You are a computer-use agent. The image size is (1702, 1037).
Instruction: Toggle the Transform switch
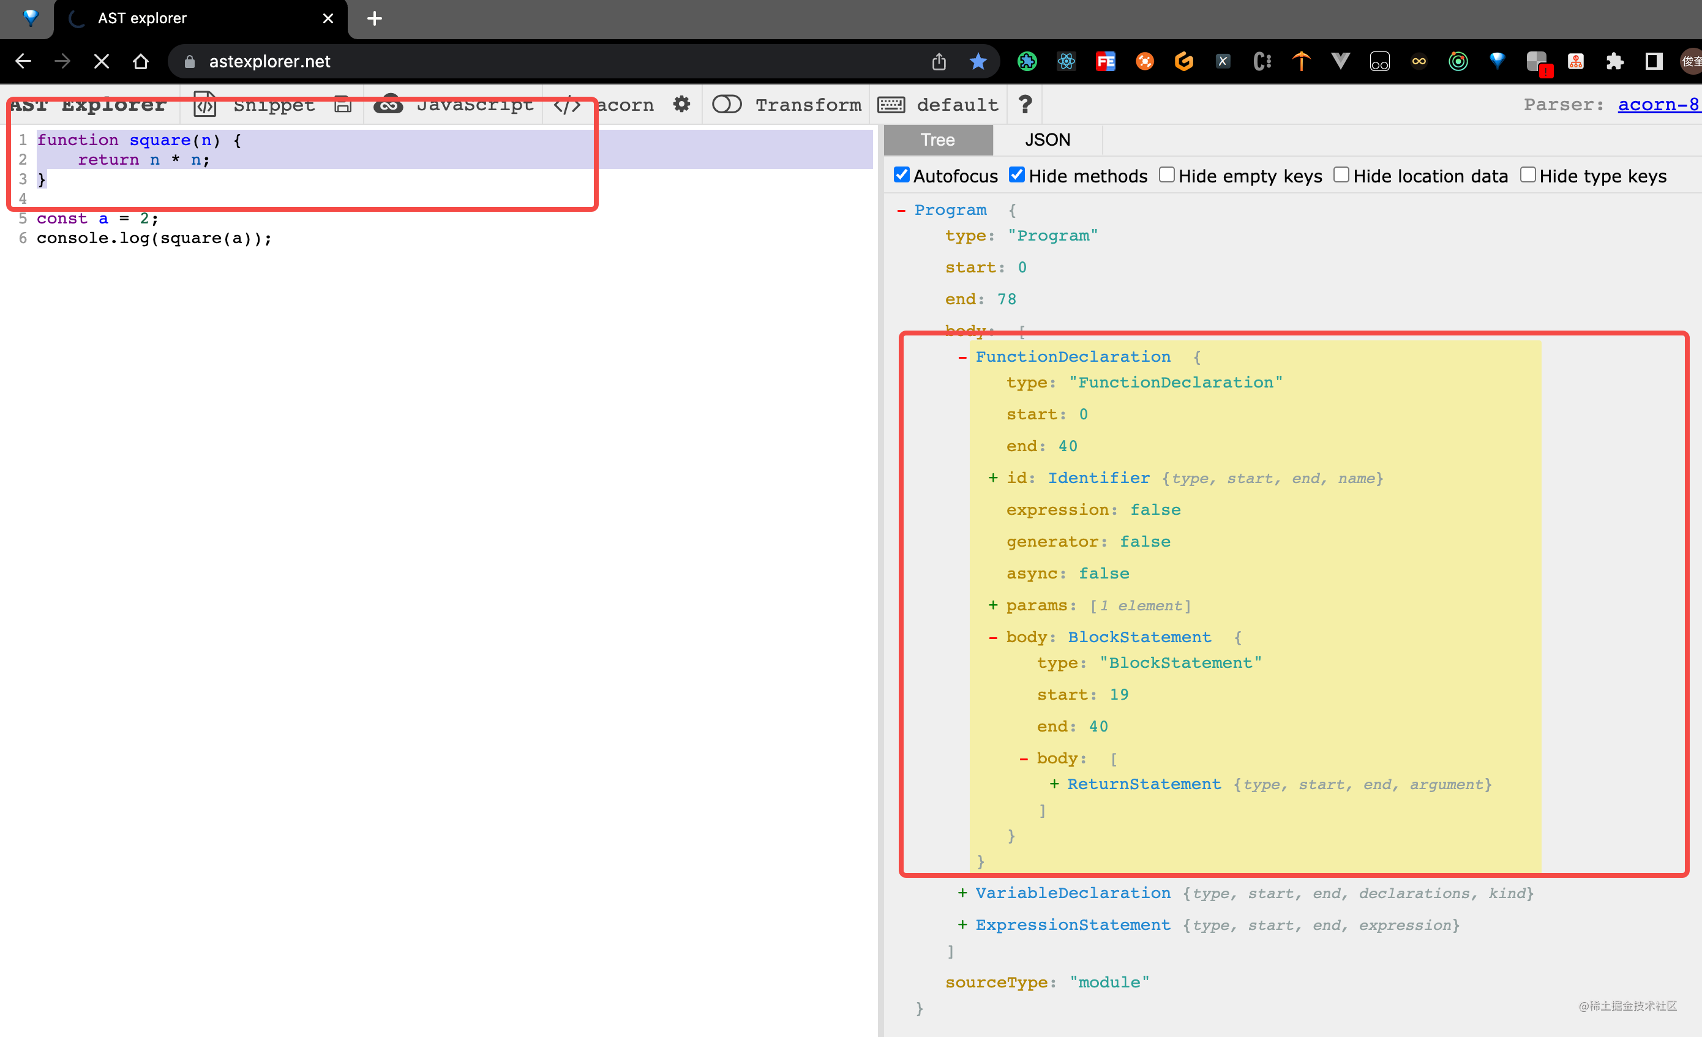(x=726, y=104)
